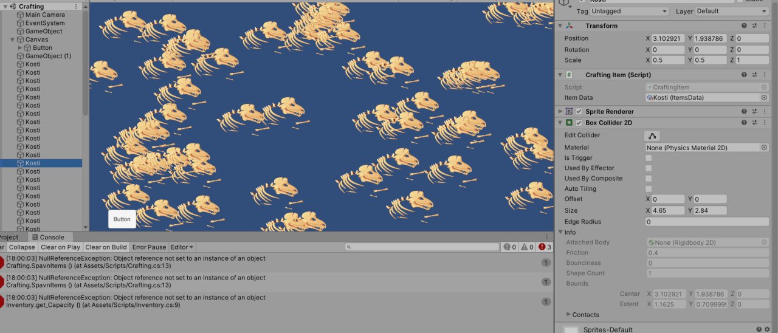Toggle Error Pause in Console toolbar
The image size is (778, 333).
pos(149,247)
